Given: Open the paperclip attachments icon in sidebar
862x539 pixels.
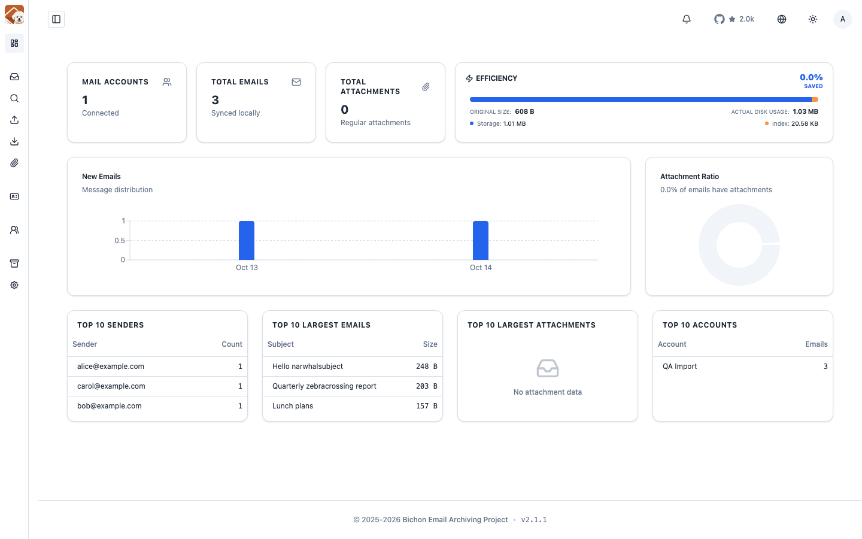Looking at the screenshot, I should click(x=14, y=163).
